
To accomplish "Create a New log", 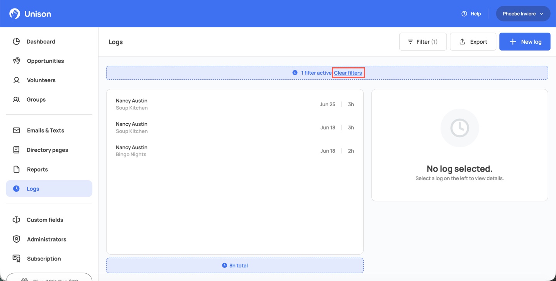I will [525, 42].
